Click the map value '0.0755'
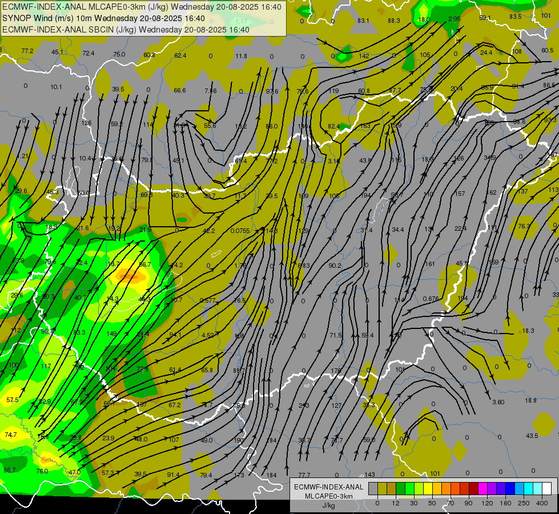The image size is (559, 514). tap(240, 231)
